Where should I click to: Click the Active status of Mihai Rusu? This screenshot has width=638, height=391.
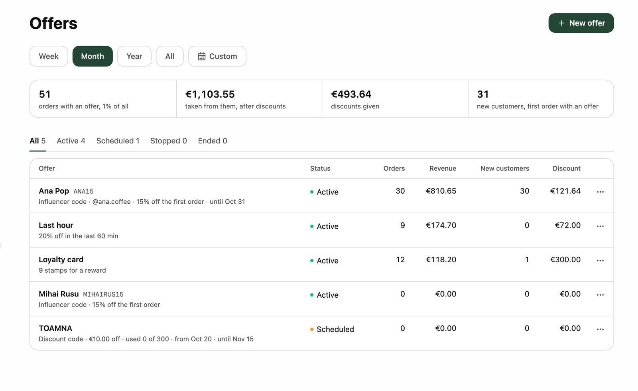tap(324, 295)
